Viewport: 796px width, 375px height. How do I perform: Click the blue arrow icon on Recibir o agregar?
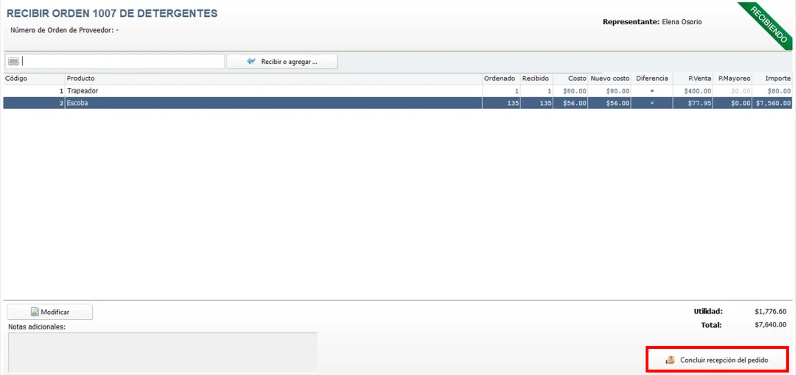[x=251, y=61]
